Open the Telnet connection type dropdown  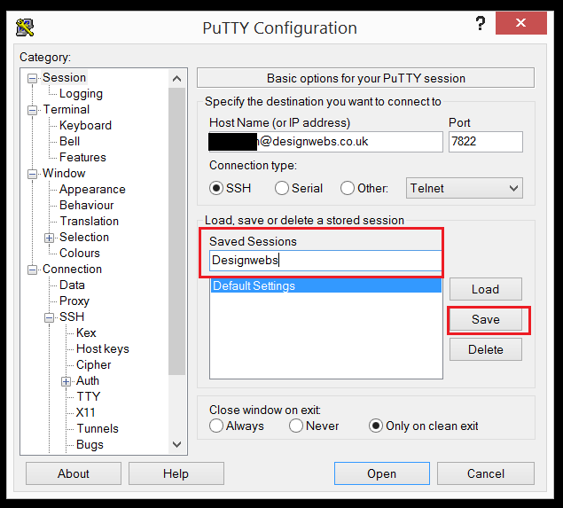tap(465, 188)
